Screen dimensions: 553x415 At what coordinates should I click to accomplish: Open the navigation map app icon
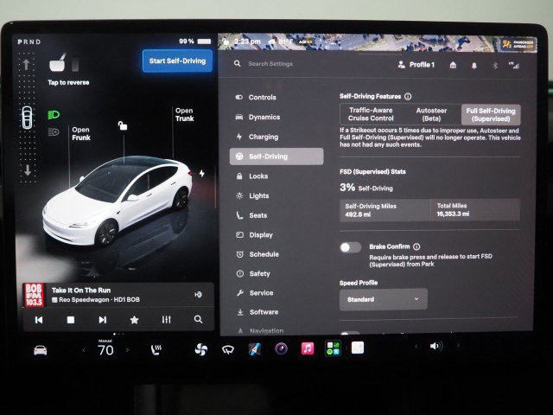click(x=255, y=349)
